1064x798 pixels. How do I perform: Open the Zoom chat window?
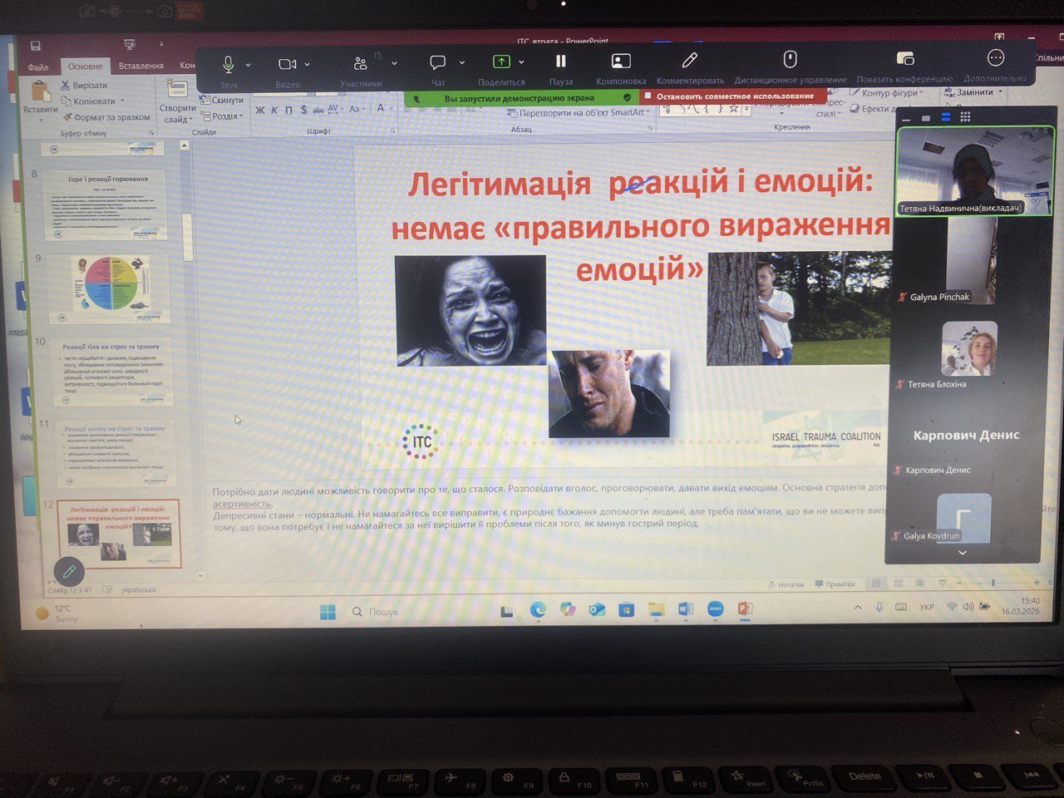coord(437,63)
